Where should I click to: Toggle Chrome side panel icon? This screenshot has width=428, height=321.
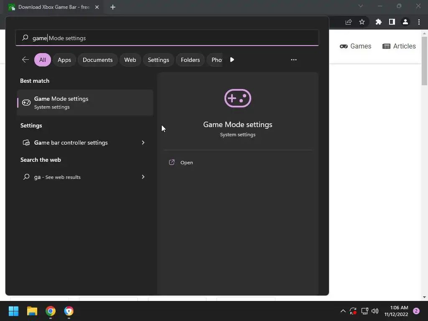click(392, 22)
